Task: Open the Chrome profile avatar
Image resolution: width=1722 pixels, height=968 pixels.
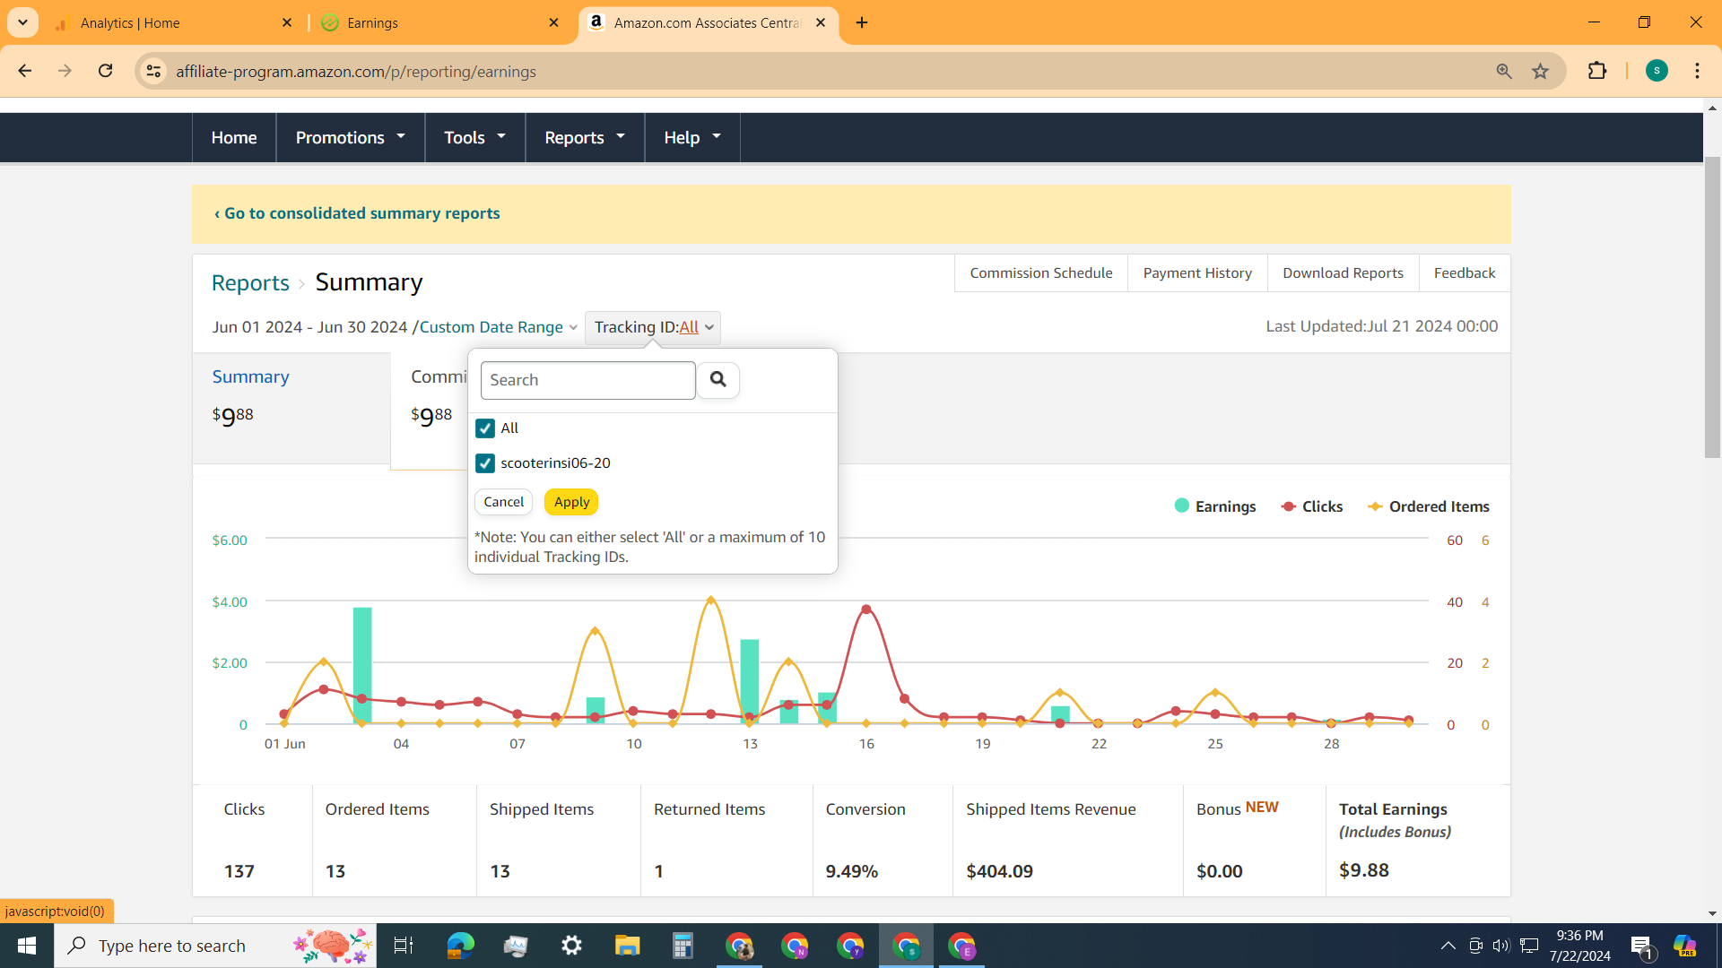Action: (x=1657, y=71)
